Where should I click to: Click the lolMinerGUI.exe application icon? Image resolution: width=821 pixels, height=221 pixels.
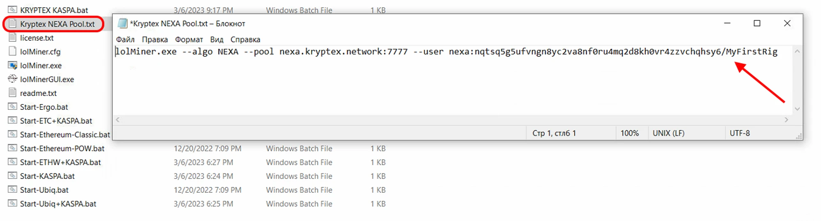13,79
